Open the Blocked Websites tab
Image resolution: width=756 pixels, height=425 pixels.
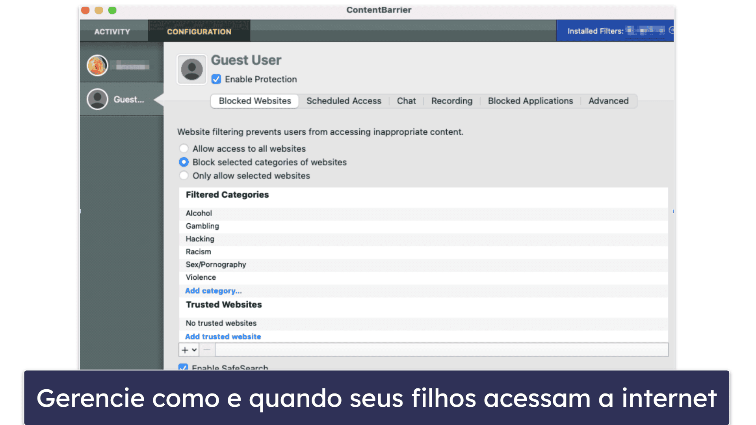click(255, 101)
